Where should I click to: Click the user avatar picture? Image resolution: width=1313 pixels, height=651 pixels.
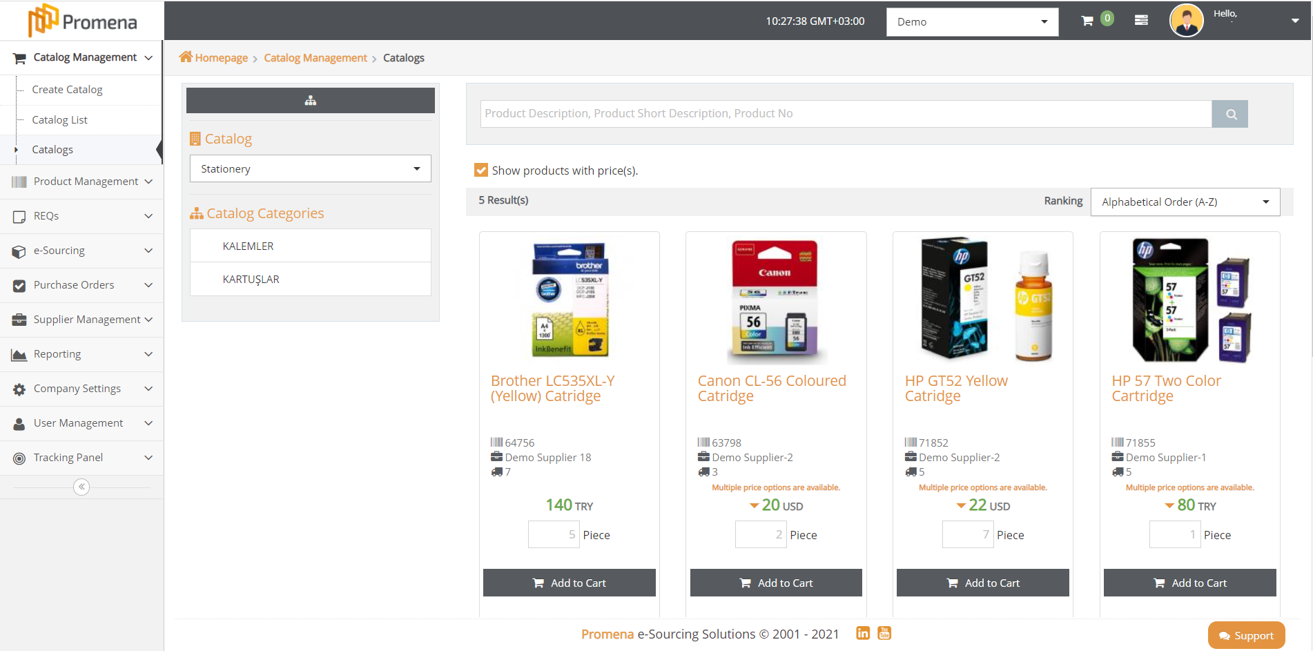pos(1186,21)
